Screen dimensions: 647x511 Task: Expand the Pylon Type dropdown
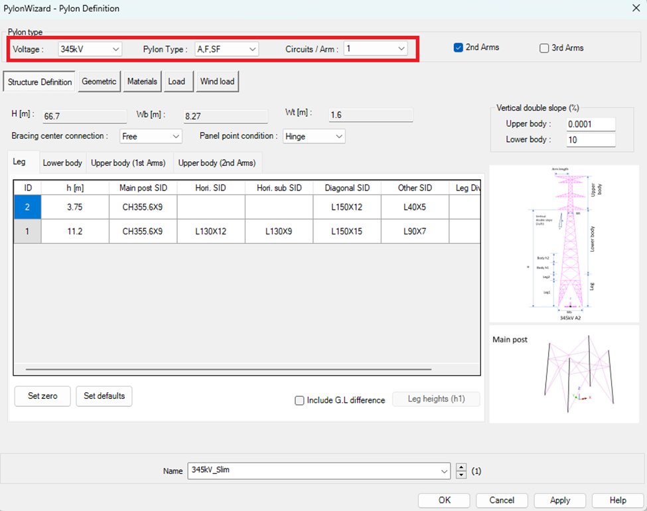[227, 49]
